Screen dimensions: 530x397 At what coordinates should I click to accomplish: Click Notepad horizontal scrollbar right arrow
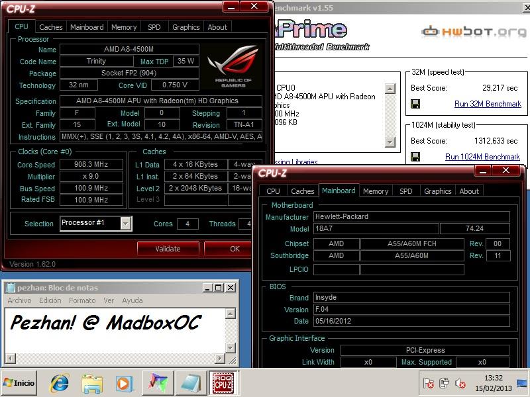(220, 358)
